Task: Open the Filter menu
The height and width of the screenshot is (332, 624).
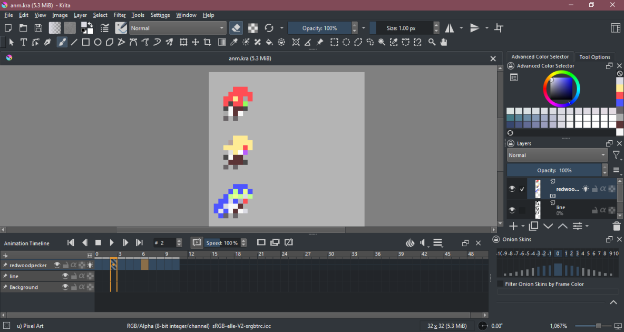Action: (x=120, y=15)
